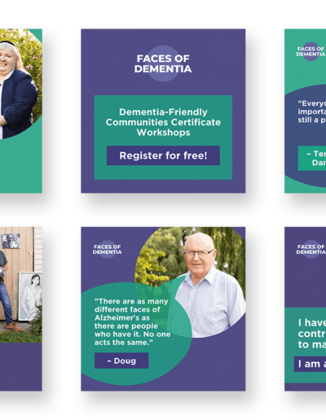Click the "I have contr..." statement text

pos(311,334)
